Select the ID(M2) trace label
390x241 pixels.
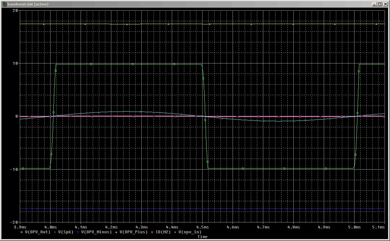point(163,232)
